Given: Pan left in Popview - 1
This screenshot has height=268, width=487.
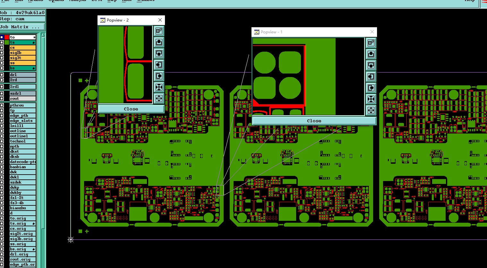Looking at the screenshot, I should [371, 76].
